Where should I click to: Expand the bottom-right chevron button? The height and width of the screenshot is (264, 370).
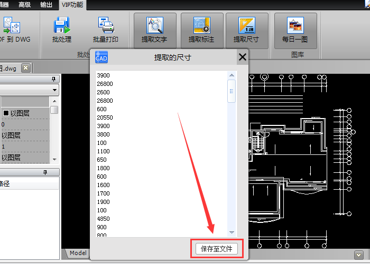pos(358,255)
